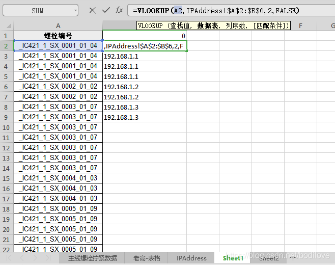Jump to the first sheet with the navigation arrow
The width and height of the screenshot is (335, 265).
click(9, 258)
